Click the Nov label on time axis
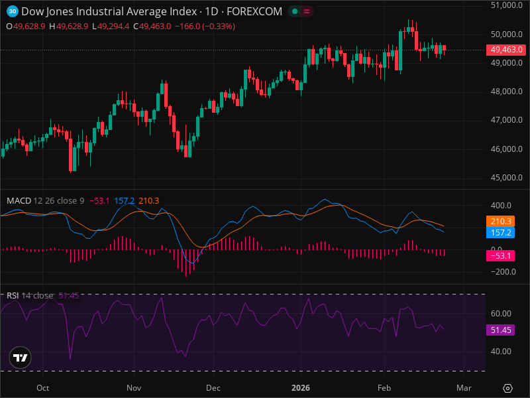 point(134,388)
